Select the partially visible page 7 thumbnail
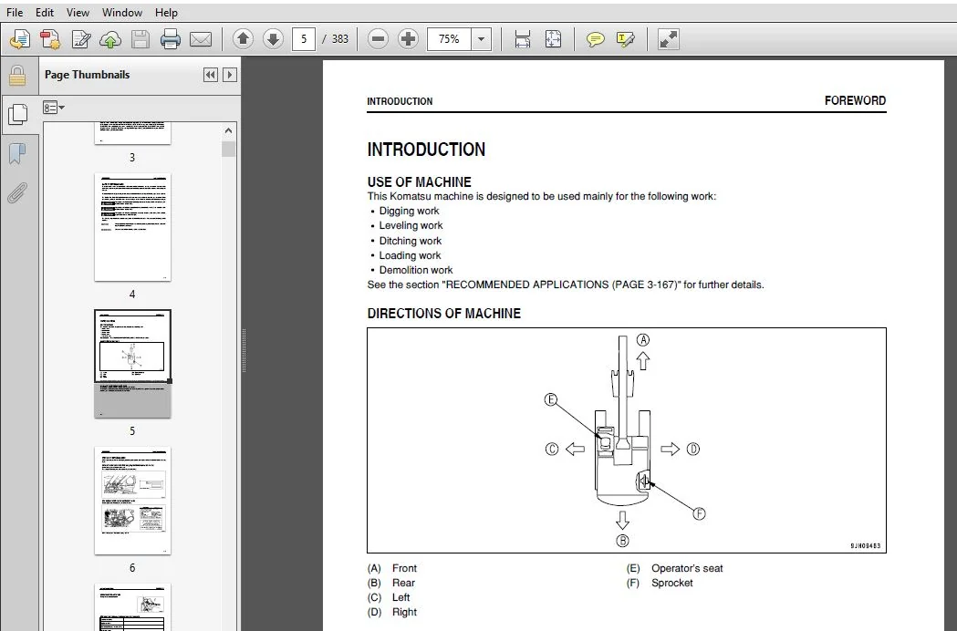957x631 pixels. [132, 607]
